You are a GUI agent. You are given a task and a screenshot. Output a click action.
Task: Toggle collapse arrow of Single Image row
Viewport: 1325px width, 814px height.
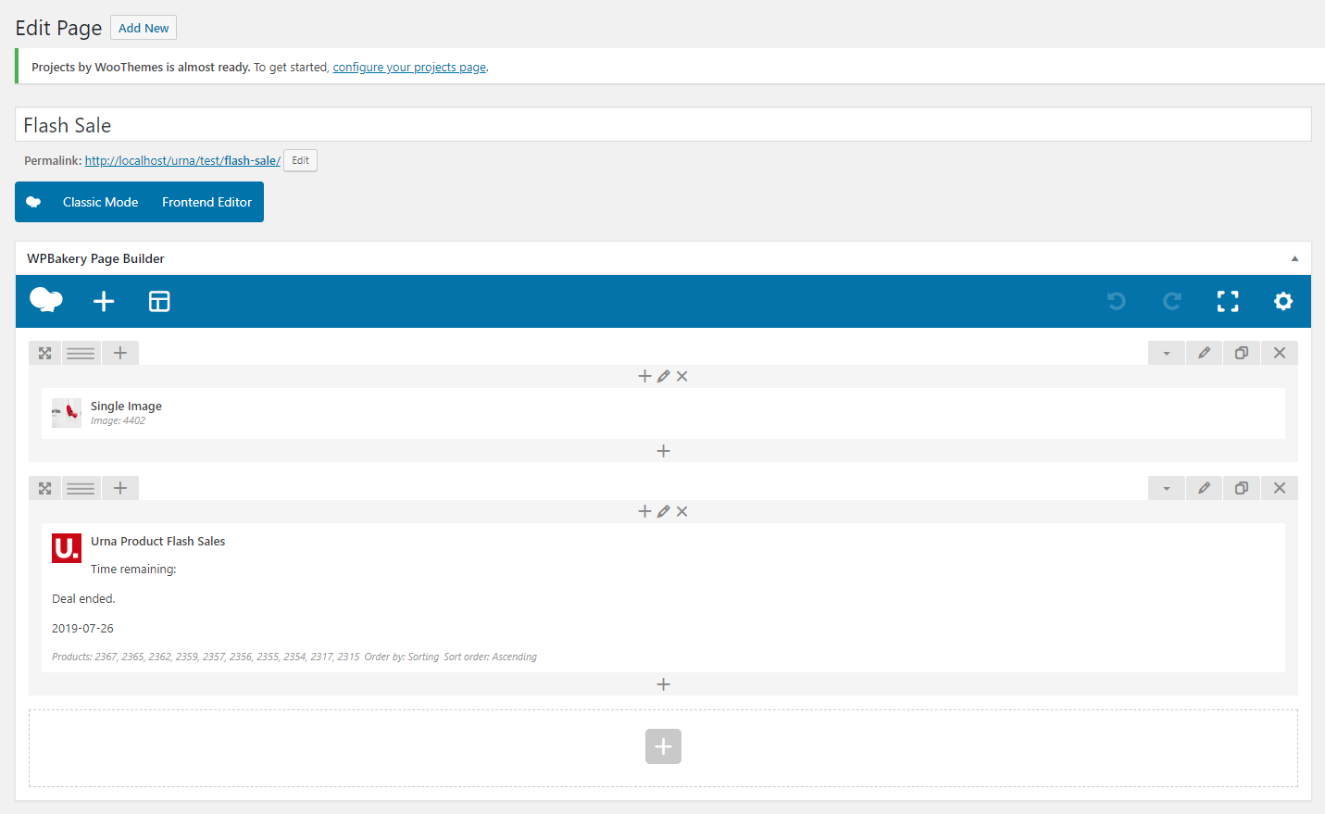pyautogui.click(x=1167, y=353)
